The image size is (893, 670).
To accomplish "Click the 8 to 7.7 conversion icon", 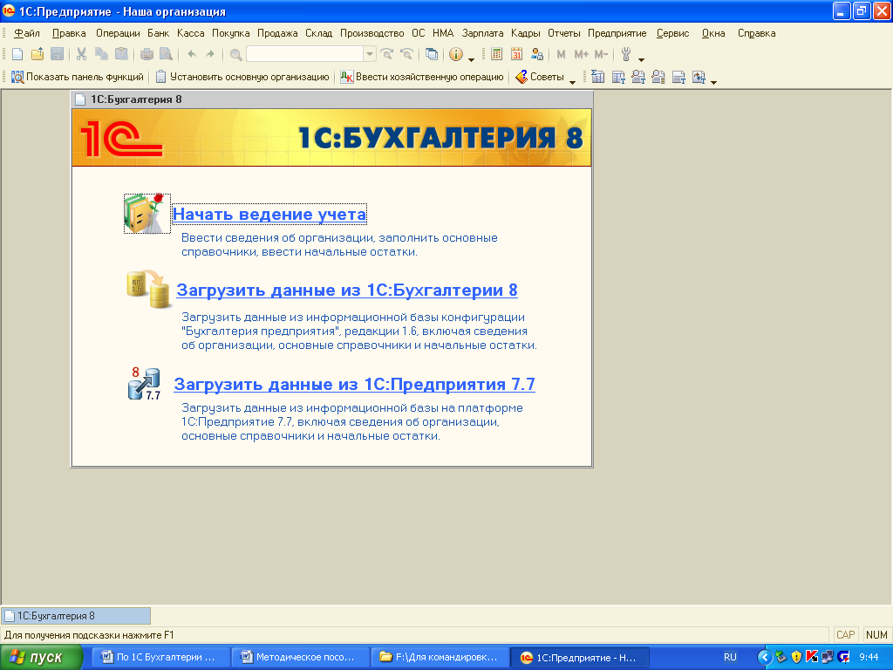I will (x=144, y=384).
